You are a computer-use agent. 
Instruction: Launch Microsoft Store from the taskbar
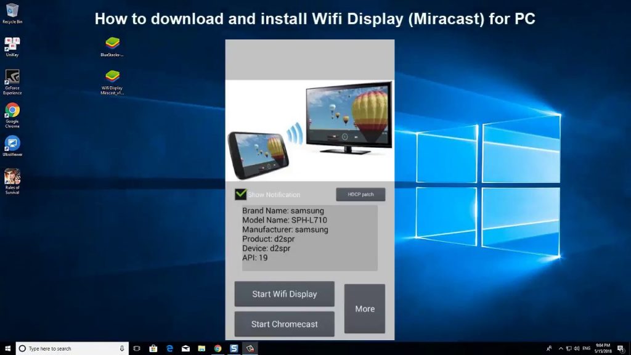click(153, 349)
